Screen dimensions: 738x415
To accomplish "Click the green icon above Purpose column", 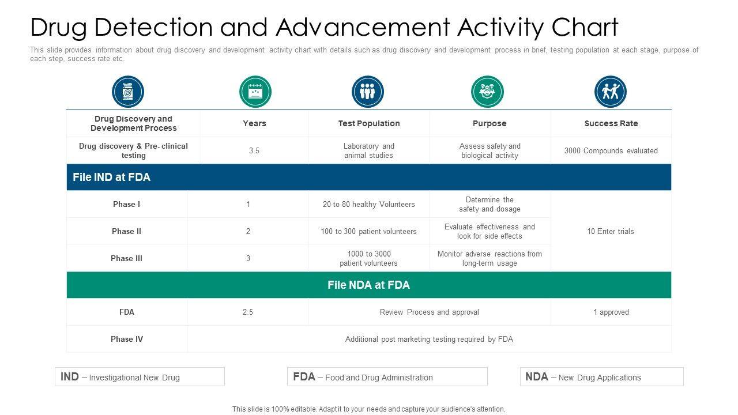I will (488, 92).
